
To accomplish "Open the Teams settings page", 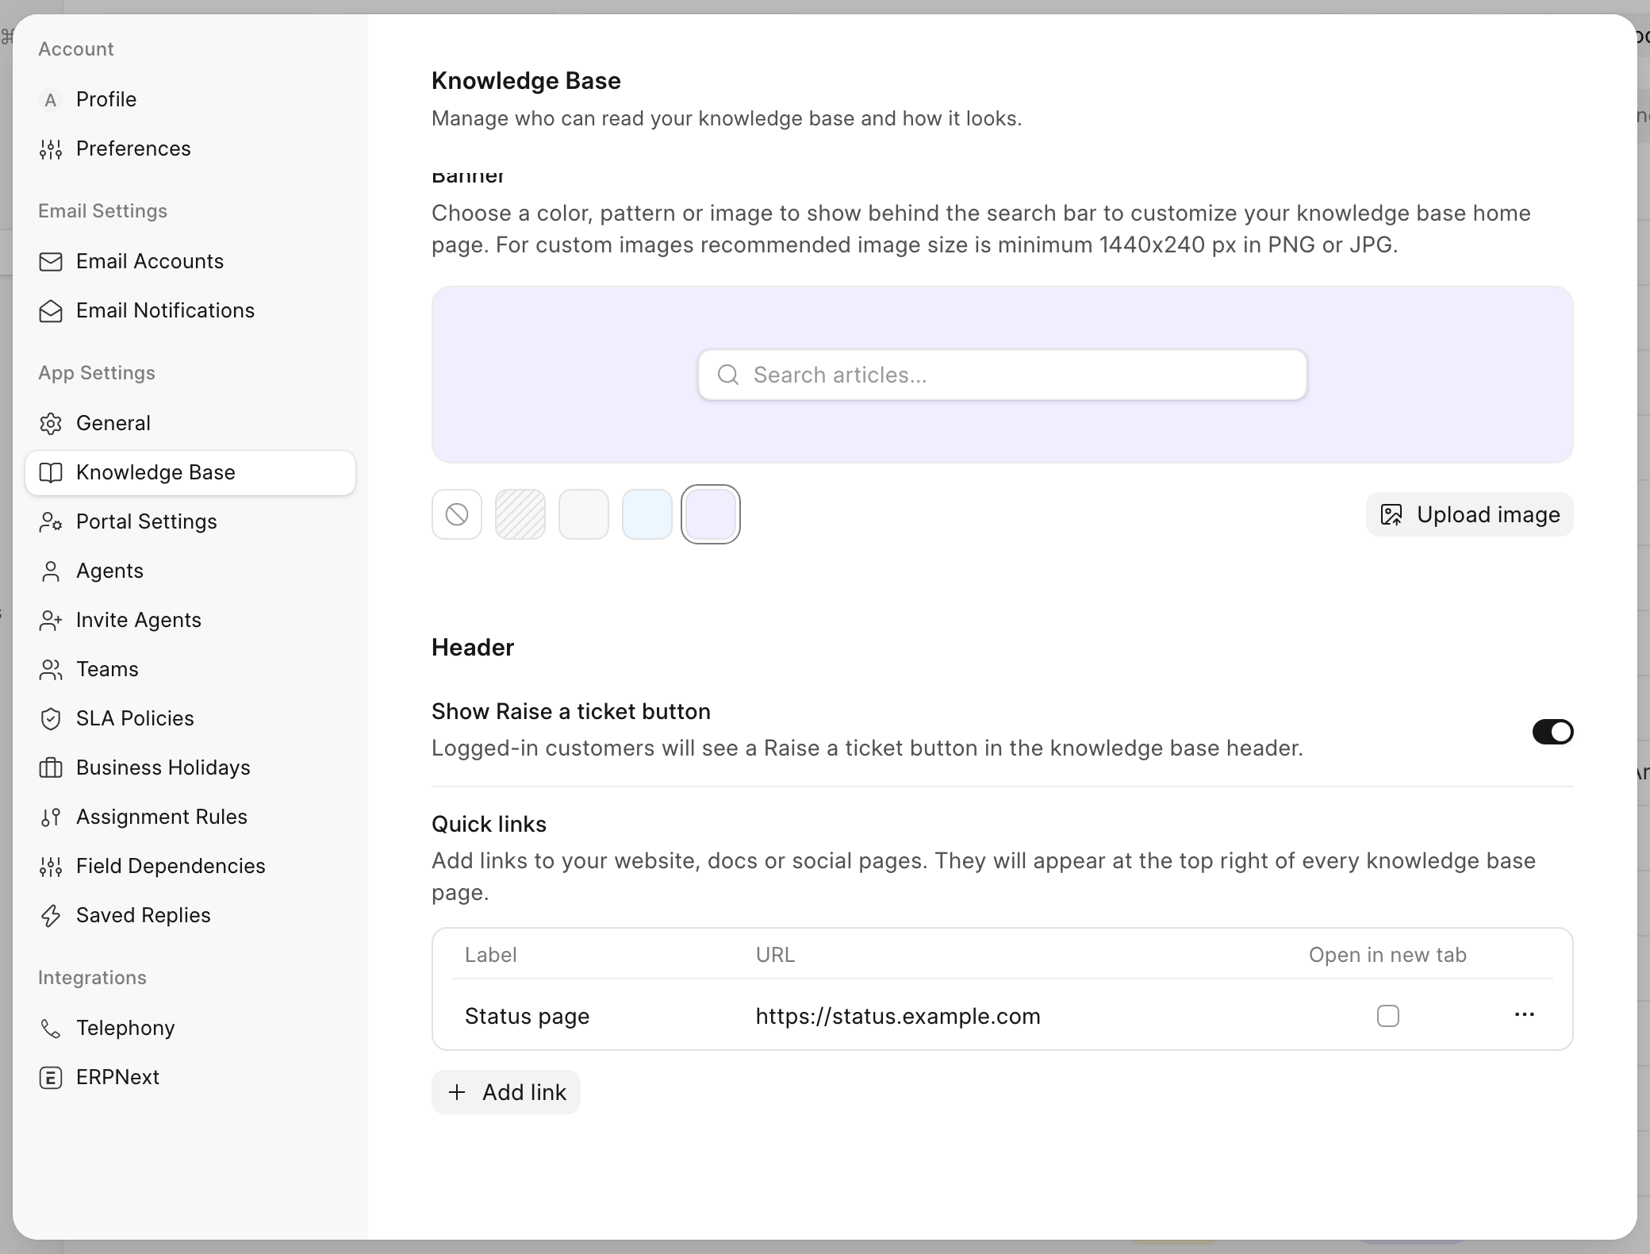I will (x=190, y=670).
